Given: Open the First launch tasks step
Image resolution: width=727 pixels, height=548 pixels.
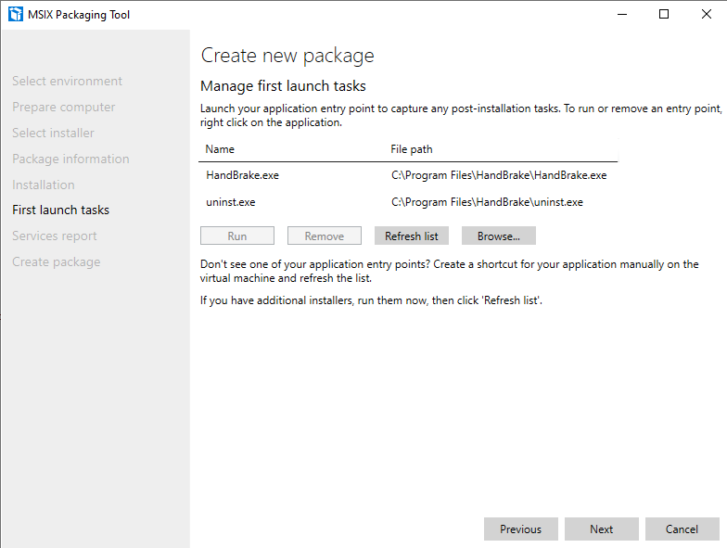Looking at the screenshot, I should tap(60, 210).
